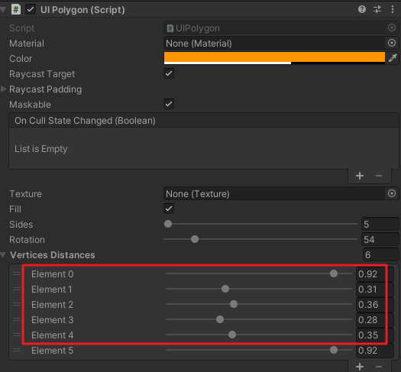Click the Sides value field
Screen dimensions: 401x372
[x=380, y=225]
